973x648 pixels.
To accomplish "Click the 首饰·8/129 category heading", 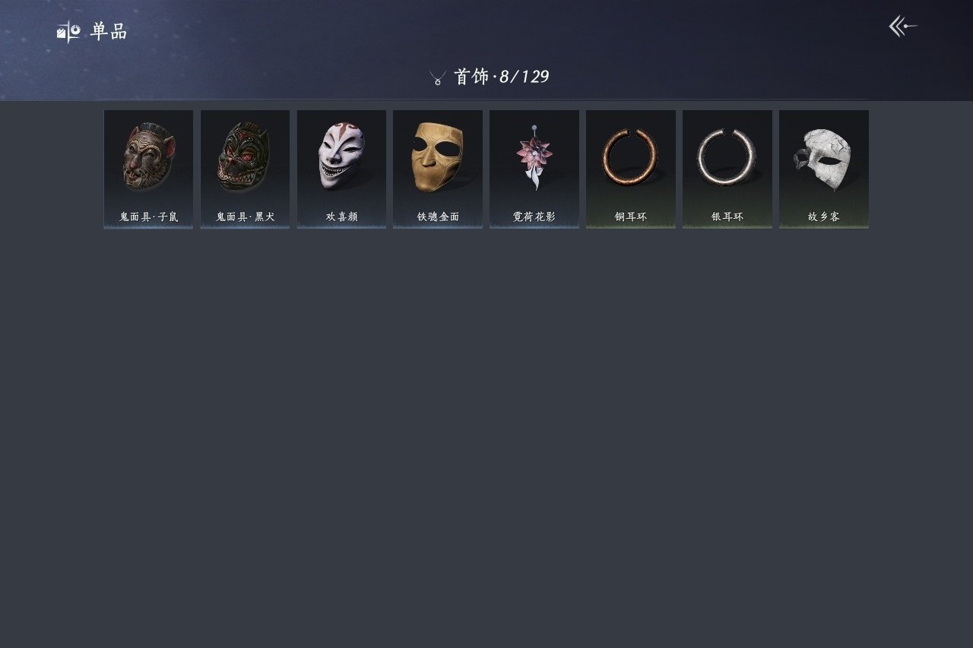I will pos(501,77).
